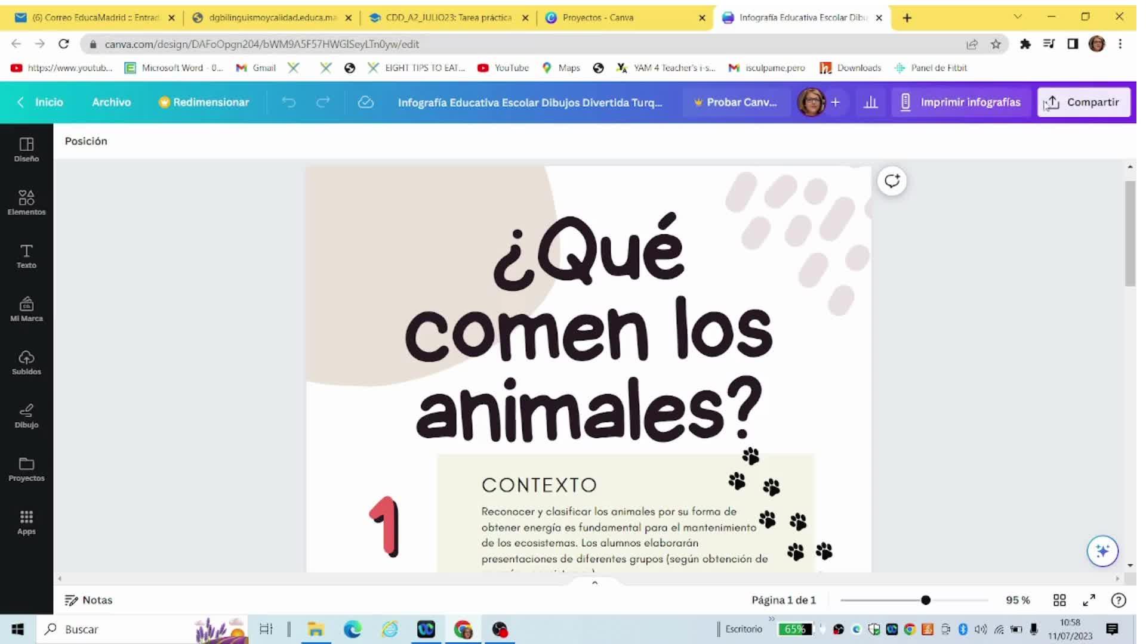Open the Archivo menu
This screenshot has height=644, width=1146.
coord(111,103)
